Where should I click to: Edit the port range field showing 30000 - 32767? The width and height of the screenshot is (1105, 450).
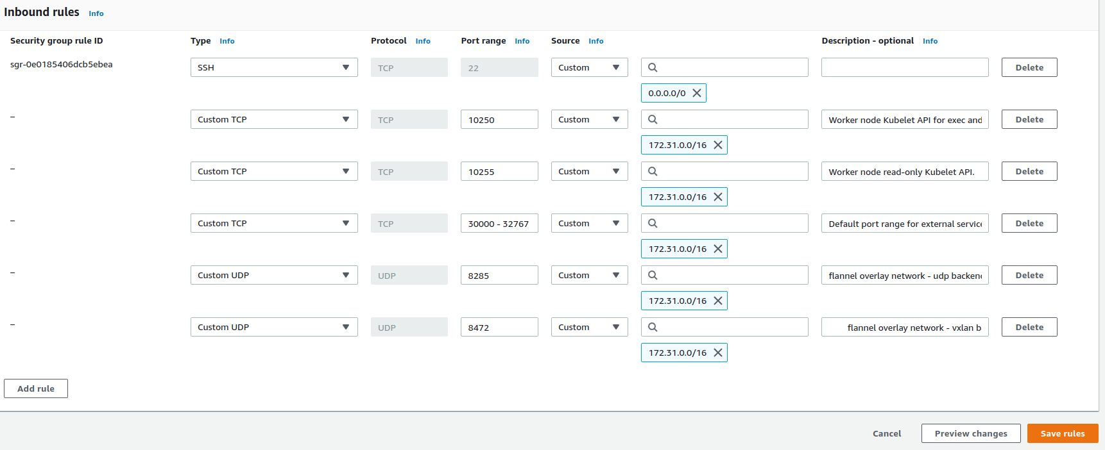tap(499, 223)
